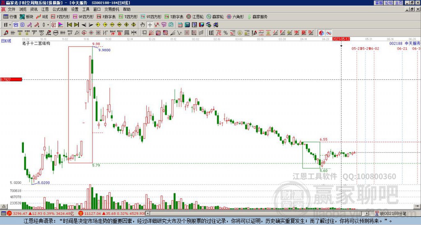Open the T四方形 tool
Screen dimensions: 421x225
(x=128, y=16)
